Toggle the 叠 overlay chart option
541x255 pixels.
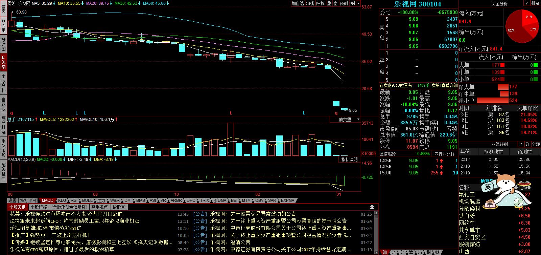click(x=329, y=3)
